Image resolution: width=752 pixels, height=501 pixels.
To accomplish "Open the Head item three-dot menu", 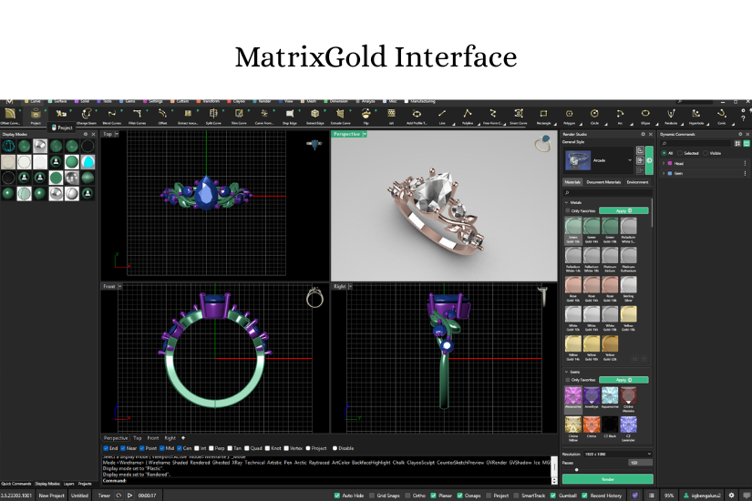I will (x=745, y=163).
